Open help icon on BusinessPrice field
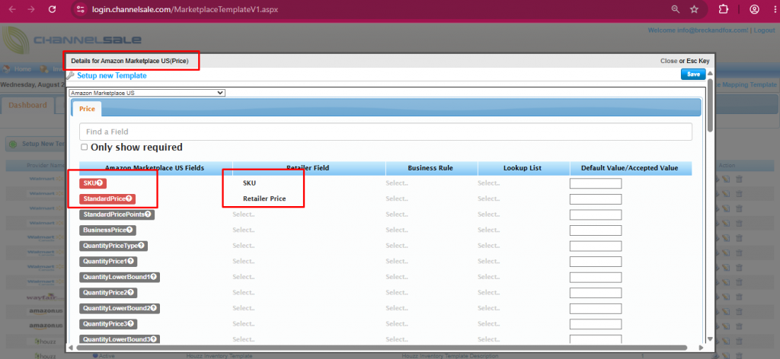Screen dimensions: 780x359 click(129, 230)
